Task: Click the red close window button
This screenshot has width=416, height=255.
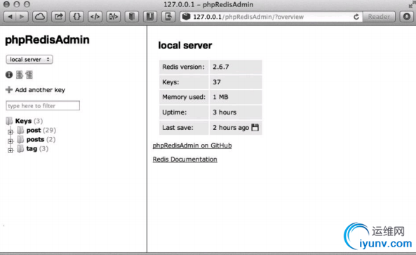Action: [6, 4]
